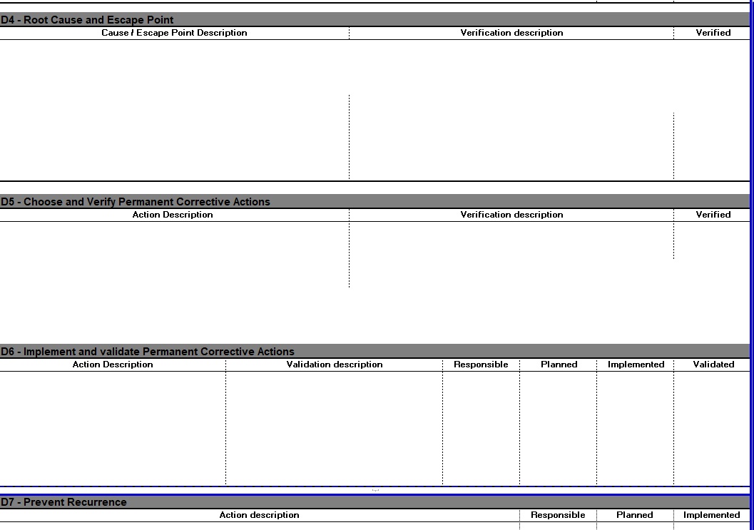This screenshot has height=530, width=754.
Task: Click the Verified header in the D4 section
Action: tap(713, 33)
